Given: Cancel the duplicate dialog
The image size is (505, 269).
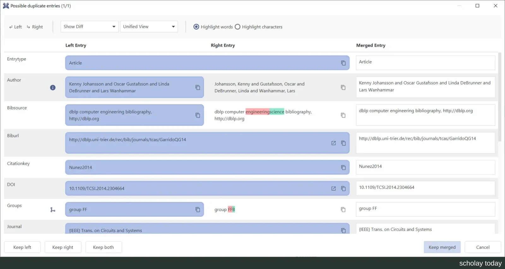Looking at the screenshot, I should pos(483,247).
